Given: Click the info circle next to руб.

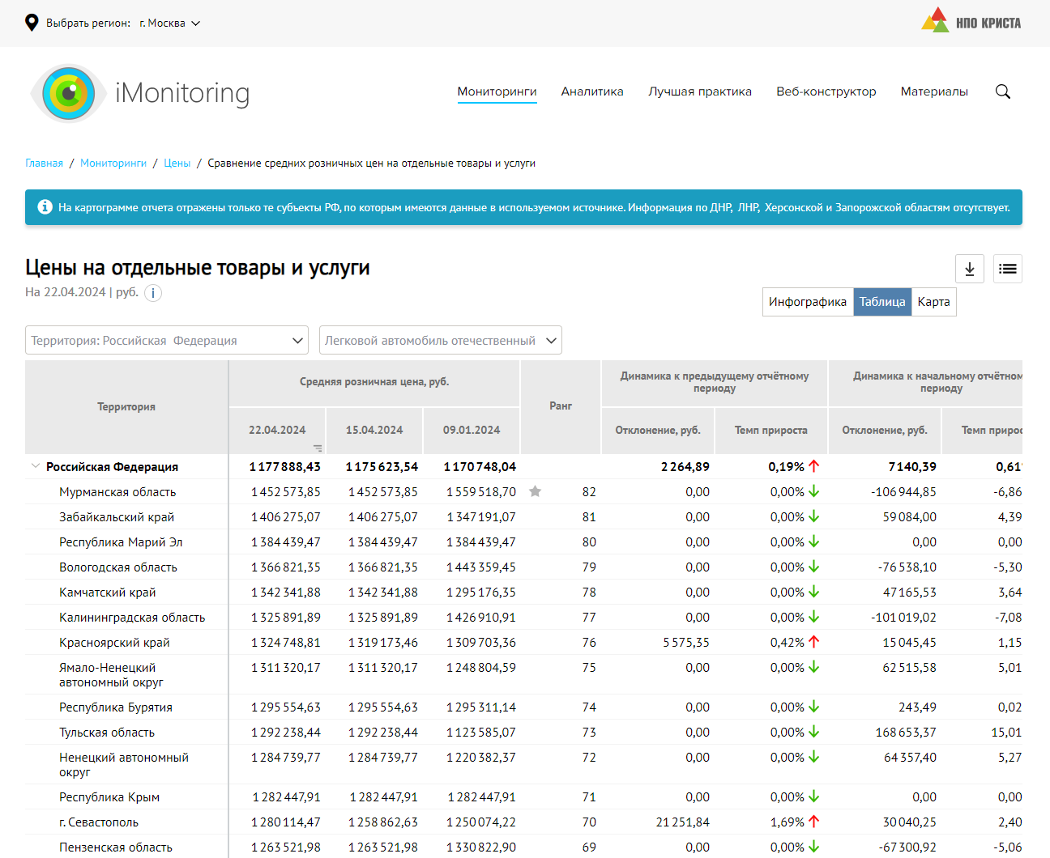Looking at the screenshot, I should tap(153, 293).
